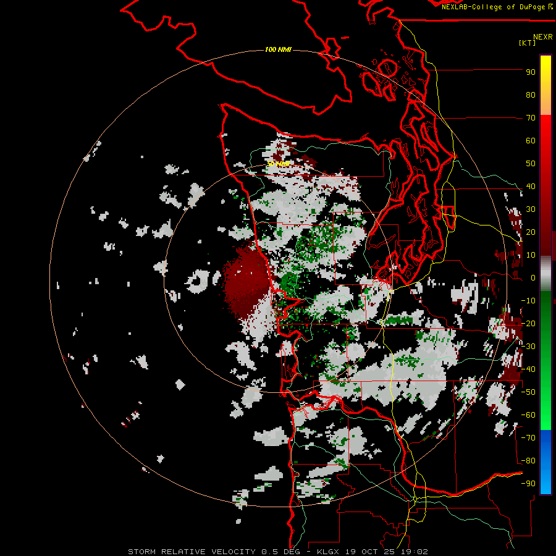The height and width of the screenshot is (556, 556).
Task: Select the 20 value on the legend
Action: click(x=531, y=232)
